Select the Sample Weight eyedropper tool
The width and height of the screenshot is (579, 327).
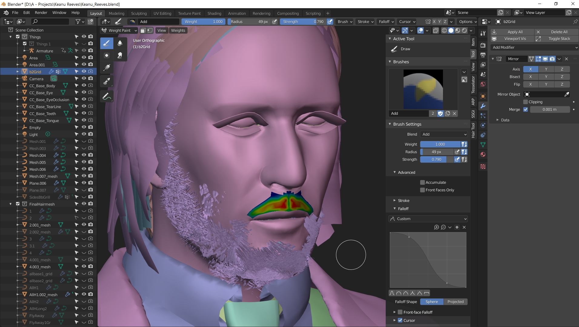pyautogui.click(x=107, y=81)
